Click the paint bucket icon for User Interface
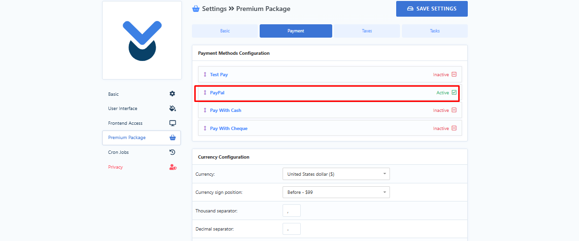The image size is (579, 241). 173,109
